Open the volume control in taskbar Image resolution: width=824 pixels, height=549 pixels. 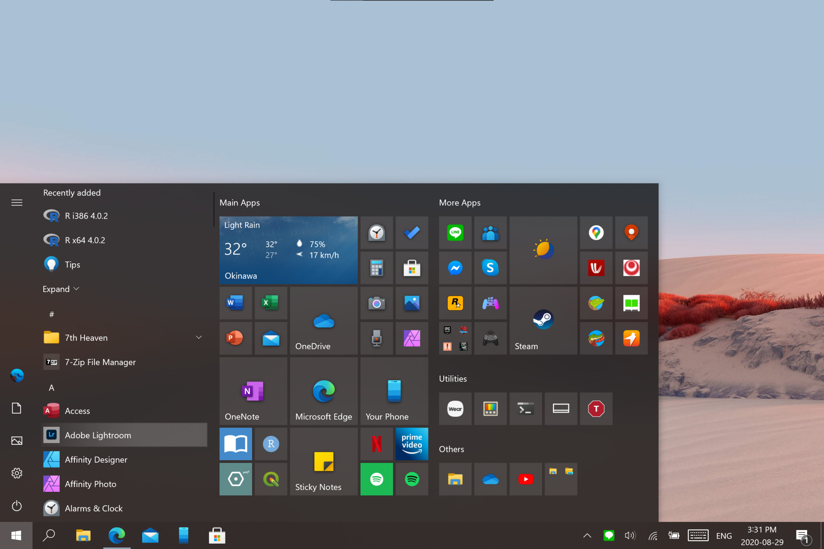pyautogui.click(x=630, y=535)
